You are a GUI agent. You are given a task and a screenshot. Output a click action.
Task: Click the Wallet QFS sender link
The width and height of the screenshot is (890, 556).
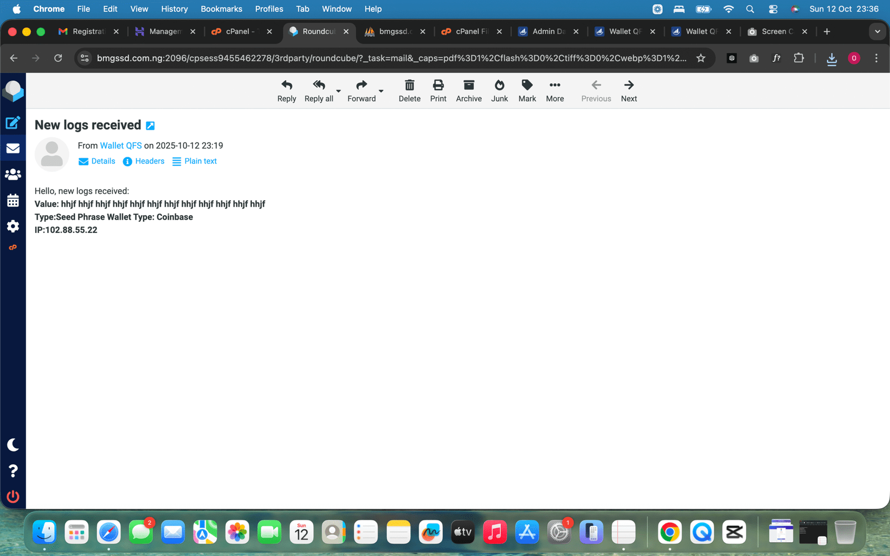point(121,146)
